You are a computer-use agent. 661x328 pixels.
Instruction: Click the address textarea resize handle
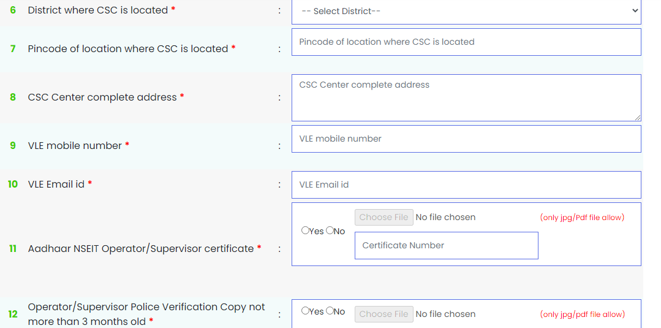click(638, 118)
